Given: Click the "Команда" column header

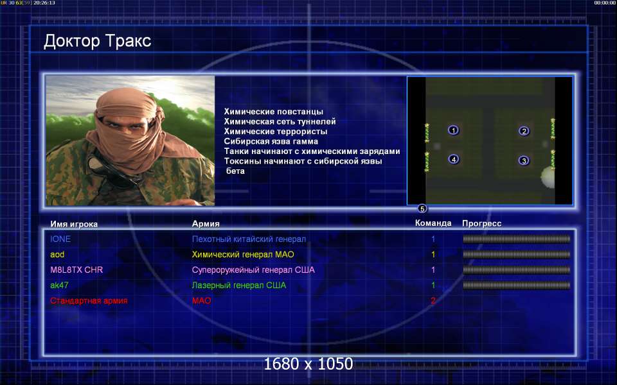Looking at the screenshot, I should point(433,223).
